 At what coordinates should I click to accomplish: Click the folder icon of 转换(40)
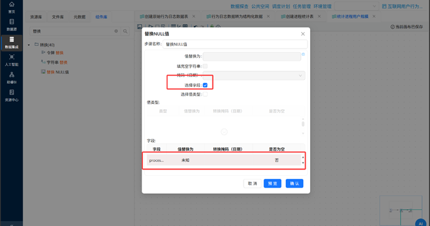tap(37, 44)
